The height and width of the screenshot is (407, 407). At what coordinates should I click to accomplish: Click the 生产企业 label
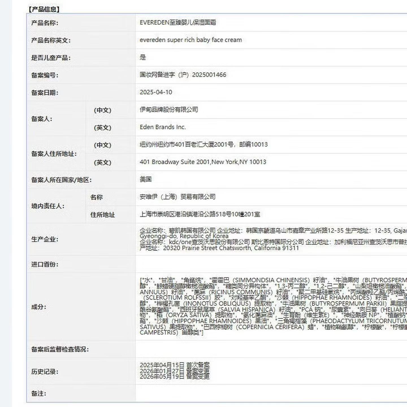coord(45,239)
